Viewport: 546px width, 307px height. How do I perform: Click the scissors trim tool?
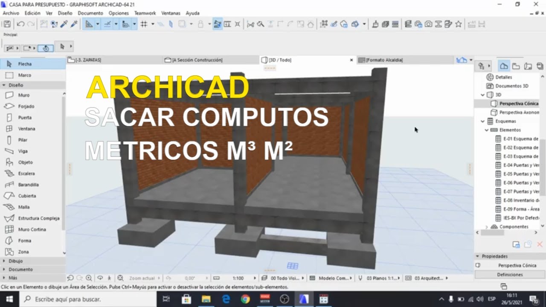click(250, 24)
